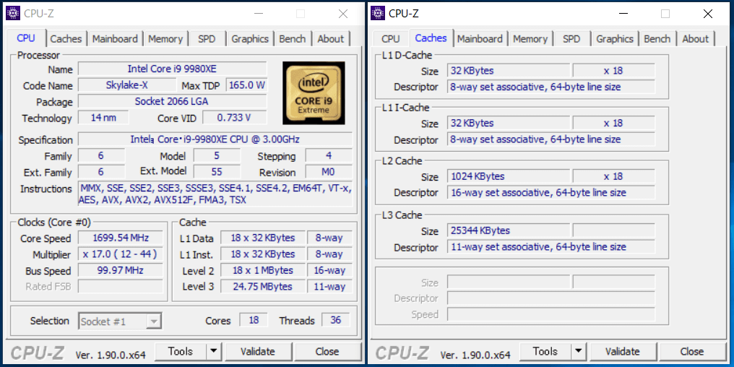
Task: Click the L1 D-Cache size field 32 KBytes
Action: [509, 71]
